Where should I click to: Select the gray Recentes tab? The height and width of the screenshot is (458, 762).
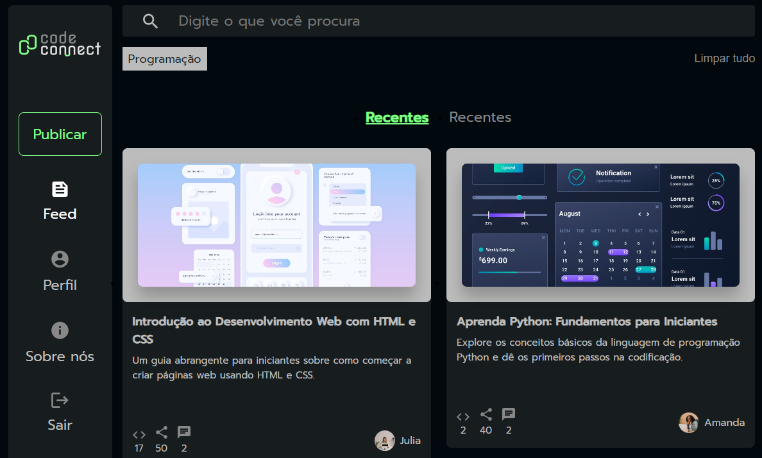480,117
